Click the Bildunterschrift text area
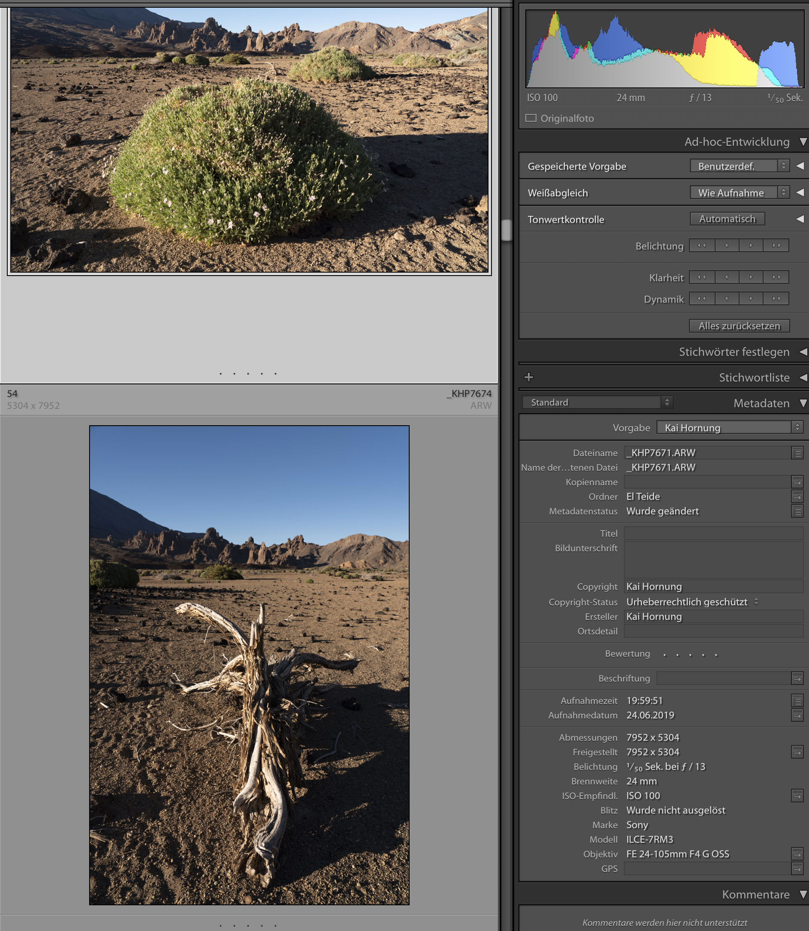 point(713,560)
